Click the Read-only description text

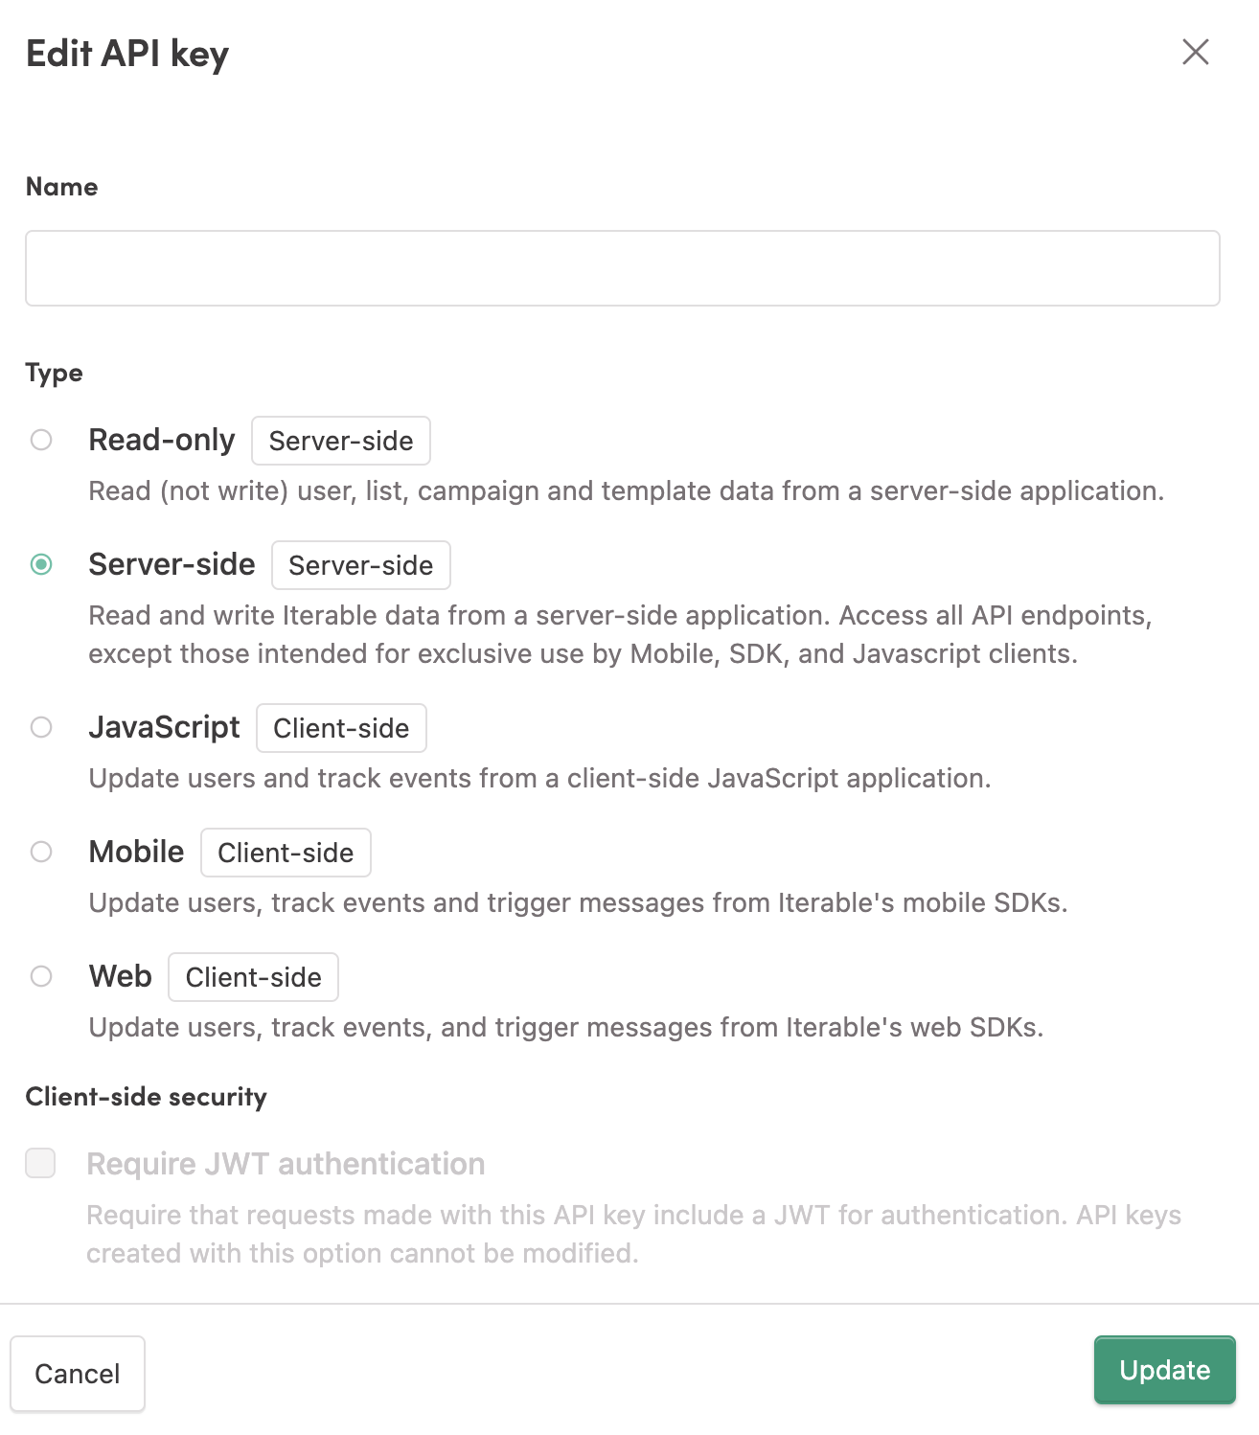627,490
